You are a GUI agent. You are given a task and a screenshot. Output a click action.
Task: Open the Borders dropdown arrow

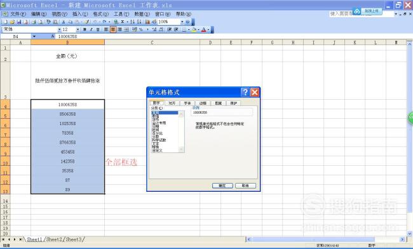click(189, 29)
